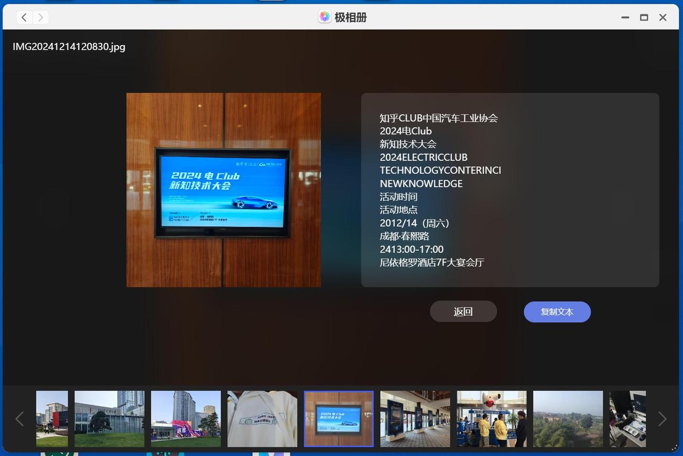Open the red building campus thumbnail

(x=52, y=419)
